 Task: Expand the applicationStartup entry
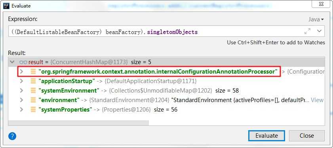point(21,81)
